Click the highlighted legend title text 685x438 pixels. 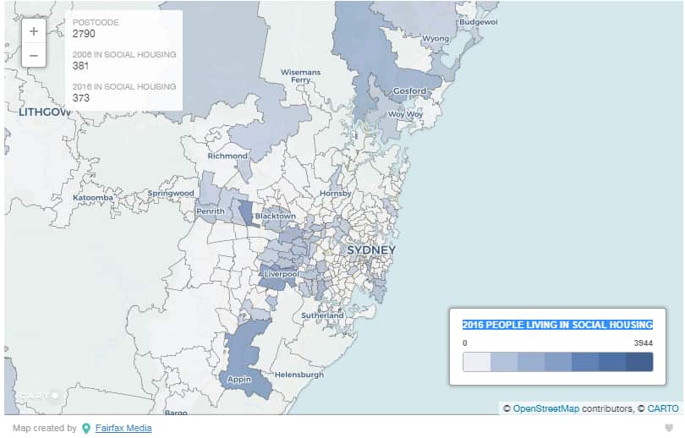tap(557, 325)
